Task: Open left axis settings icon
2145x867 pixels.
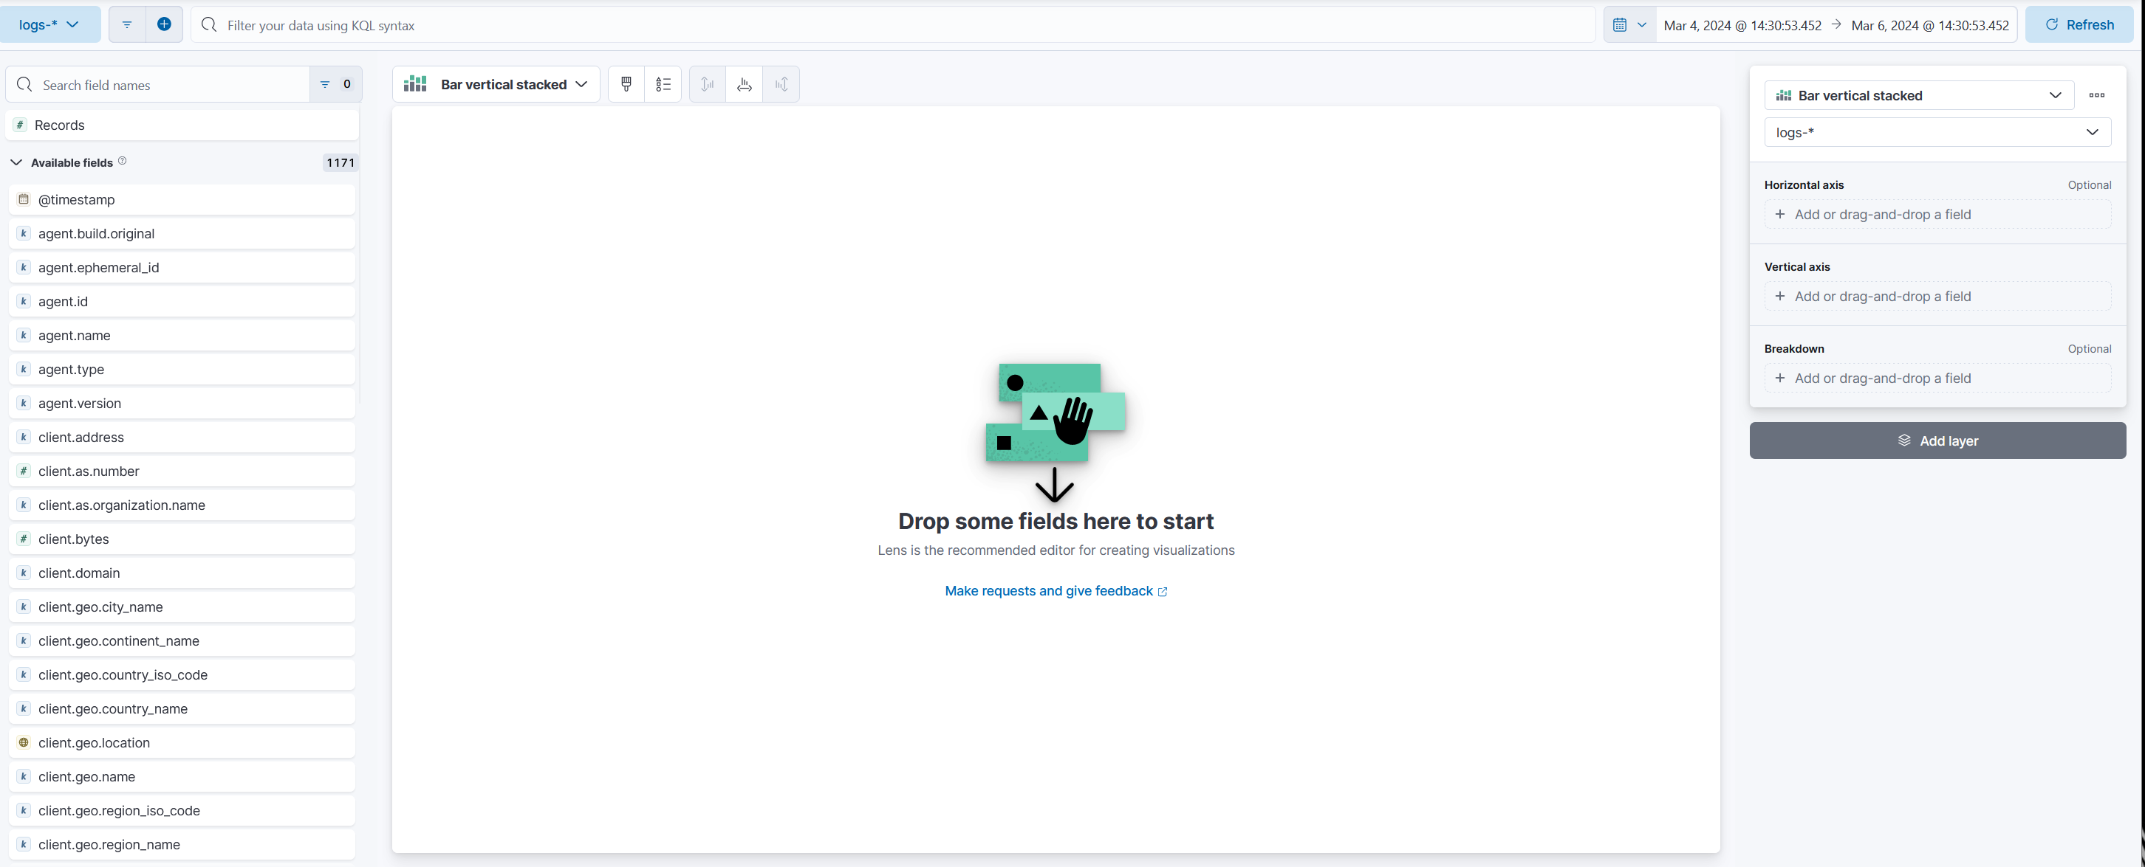Action: (707, 84)
